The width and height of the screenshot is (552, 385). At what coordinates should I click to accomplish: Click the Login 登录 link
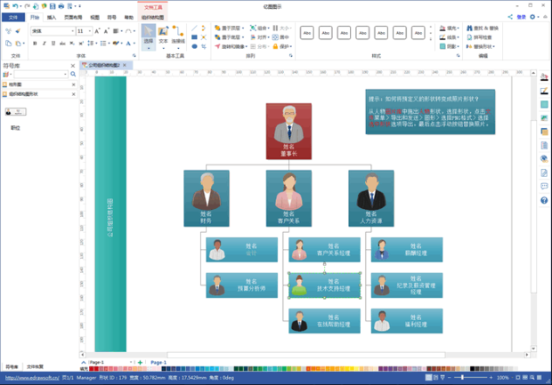pyautogui.click(x=522, y=17)
